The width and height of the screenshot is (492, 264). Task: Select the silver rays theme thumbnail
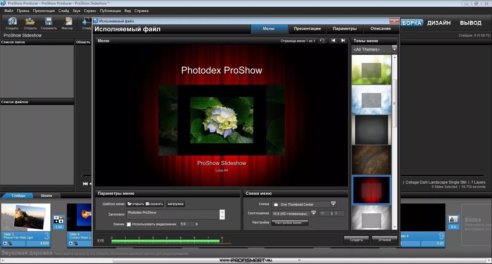[371, 217]
